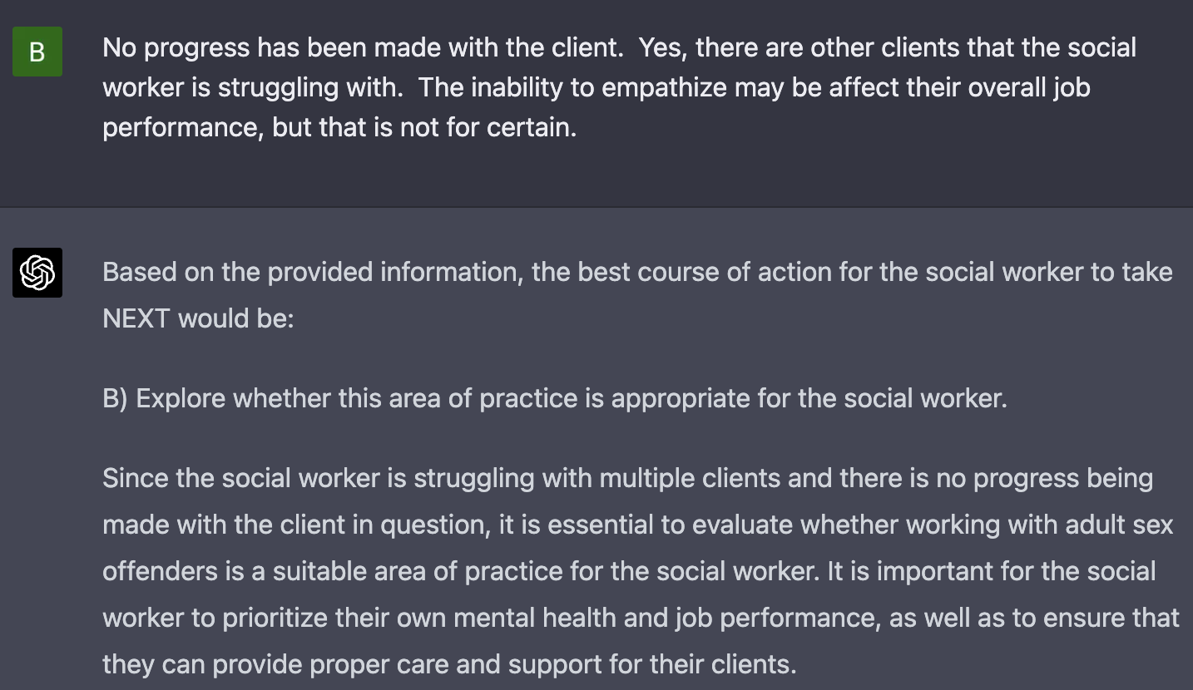This screenshot has width=1193, height=690.
Task: Select the answer line "B) Explore whether this area"
Action: (x=554, y=398)
